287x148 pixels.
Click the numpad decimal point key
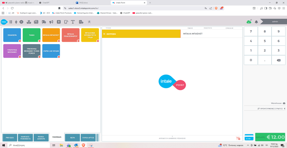pos(265,60)
